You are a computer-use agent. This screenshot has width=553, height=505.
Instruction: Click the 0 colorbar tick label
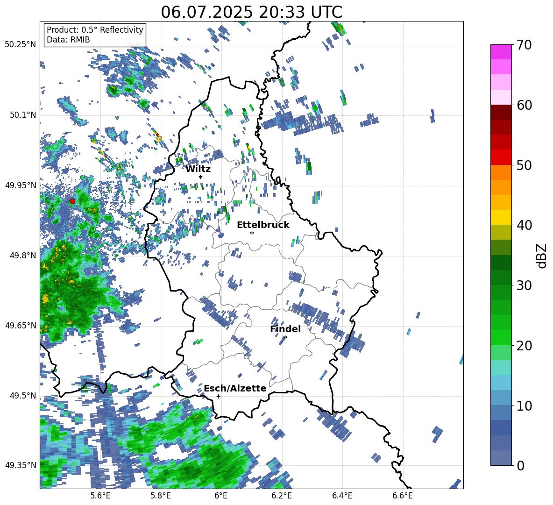tap(520, 465)
